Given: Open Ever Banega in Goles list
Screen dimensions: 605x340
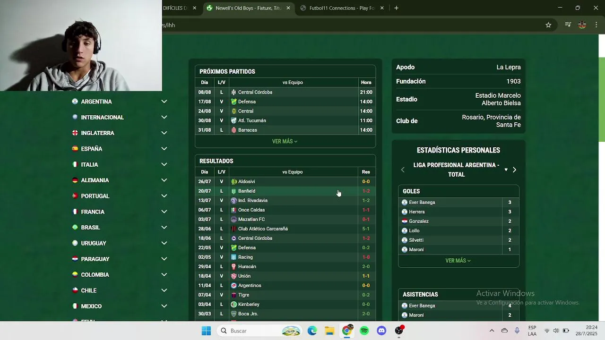Looking at the screenshot, I should coord(422,202).
